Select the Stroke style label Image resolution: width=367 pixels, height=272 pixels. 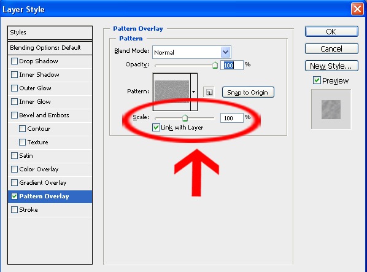28,210
